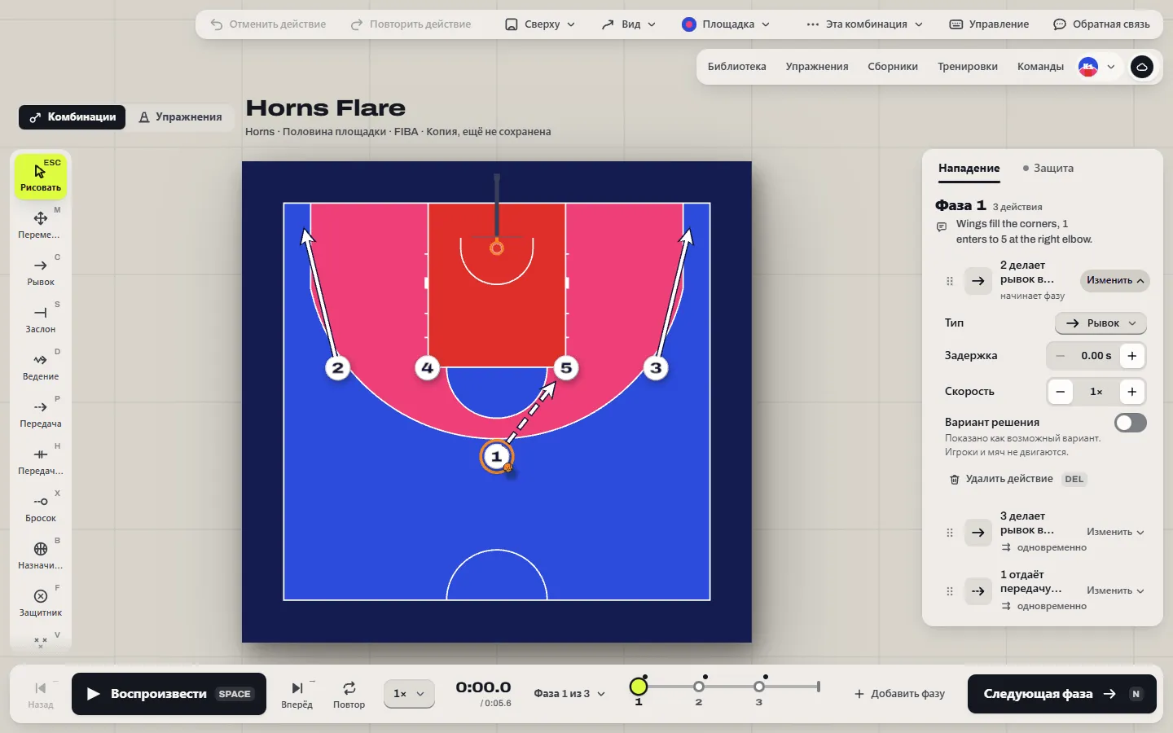Open Нападение offense tab
1173x733 pixels.
(x=969, y=168)
